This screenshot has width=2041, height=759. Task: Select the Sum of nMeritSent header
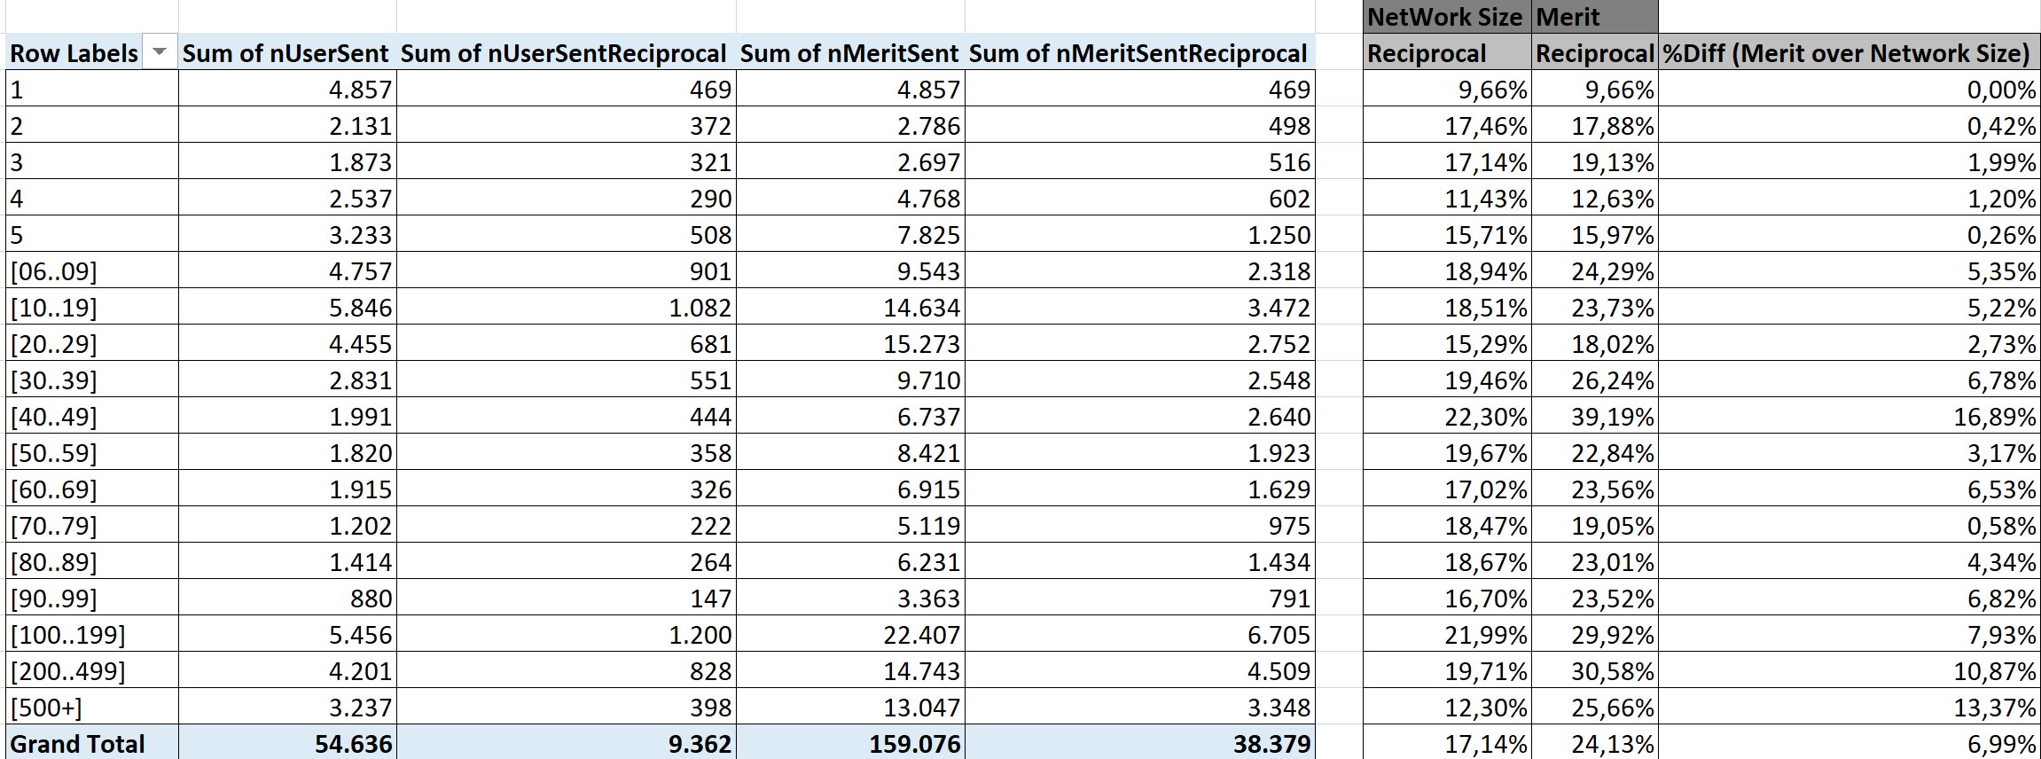[x=850, y=53]
